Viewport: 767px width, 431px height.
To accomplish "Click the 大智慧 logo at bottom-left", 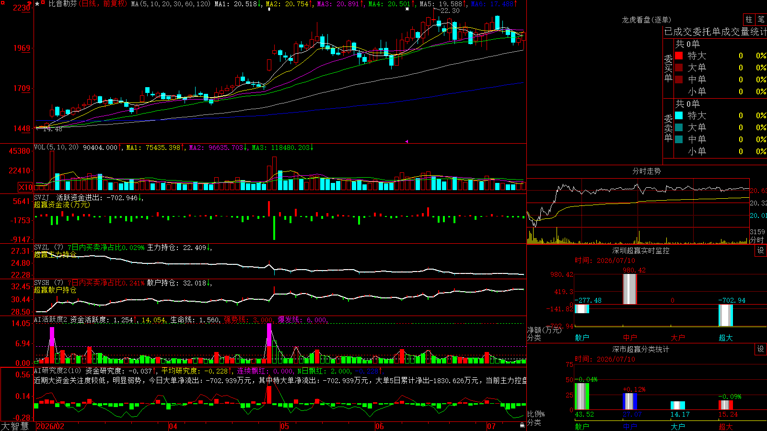I will (x=15, y=426).
